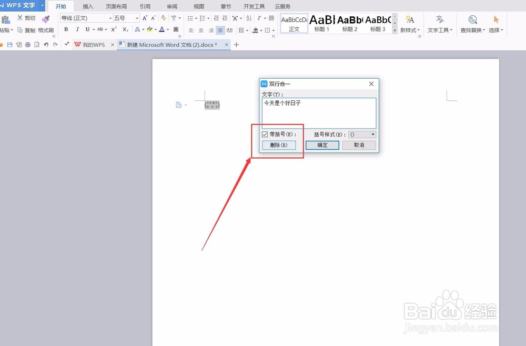
Task: Apply the 正文 style
Action: click(x=294, y=24)
